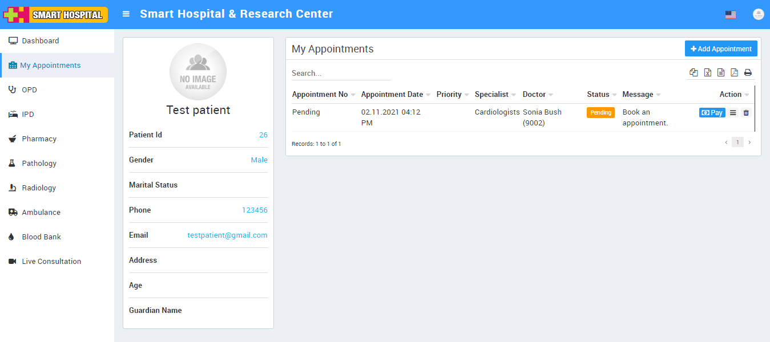Toggle the sidebar with hamburger menu
Viewport: 770px width, 342px height.
(x=126, y=14)
